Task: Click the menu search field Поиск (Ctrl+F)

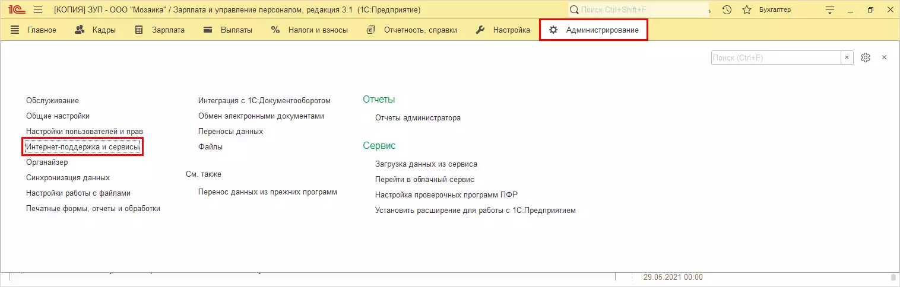Action: (776, 58)
